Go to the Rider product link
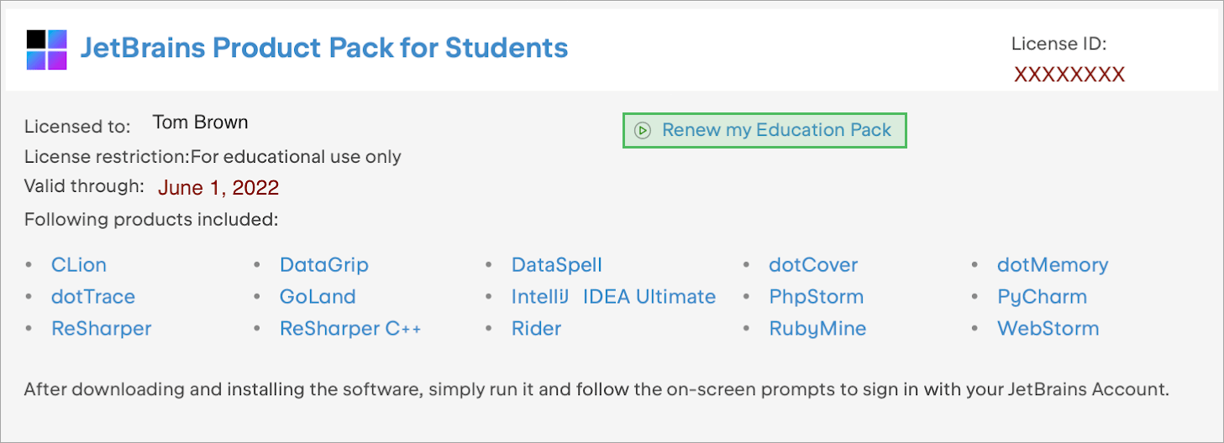The width and height of the screenshot is (1224, 443). tap(536, 329)
